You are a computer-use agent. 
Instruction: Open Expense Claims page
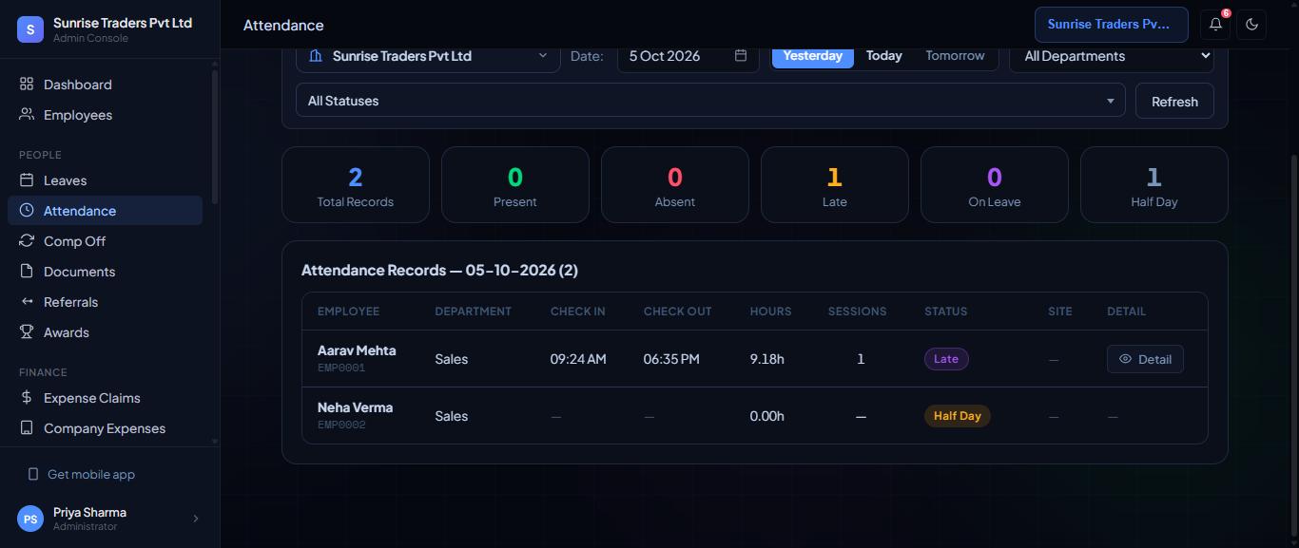pos(105,398)
